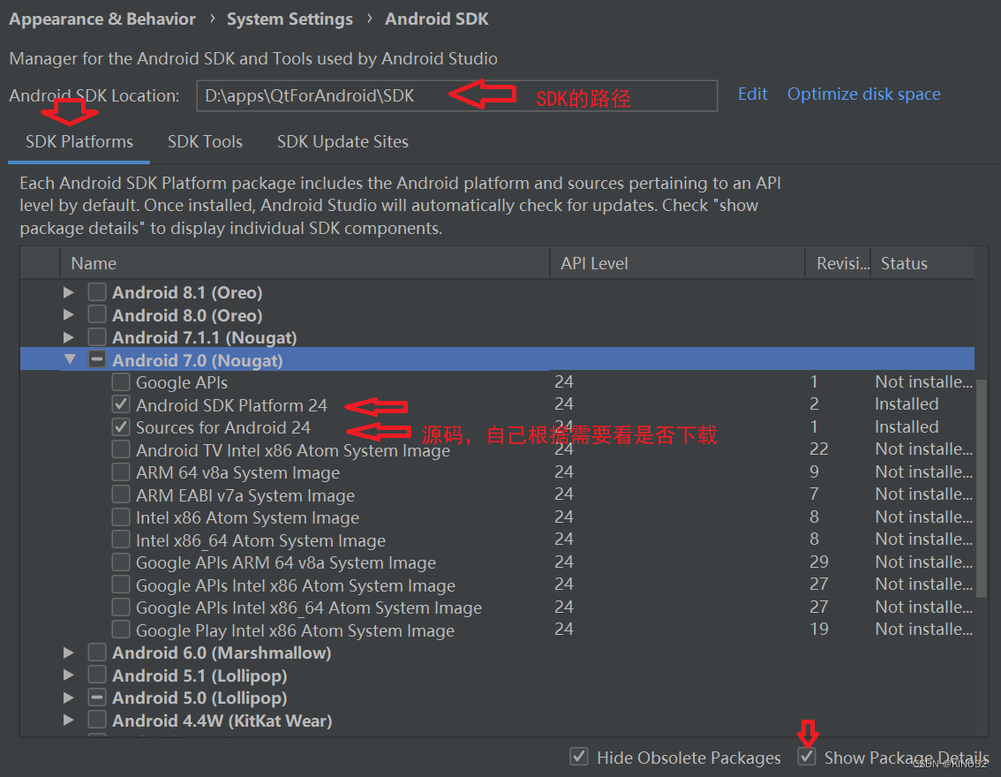Click System Settings breadcrumb

[x=290, y=19]
